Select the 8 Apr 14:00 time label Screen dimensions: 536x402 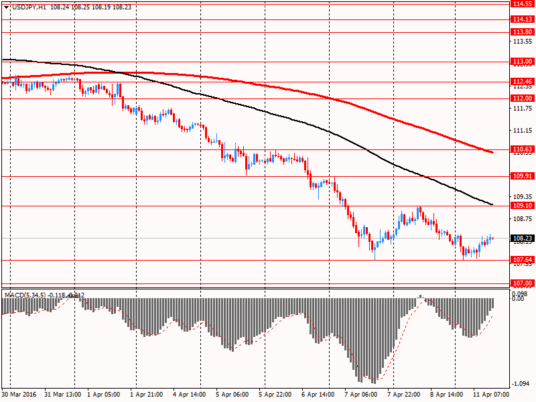point(447,395)
